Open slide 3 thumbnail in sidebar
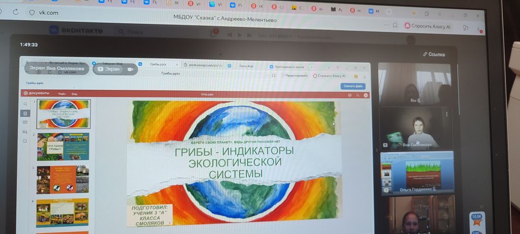Viewport: 520px width, 234px height. (63, 179)
